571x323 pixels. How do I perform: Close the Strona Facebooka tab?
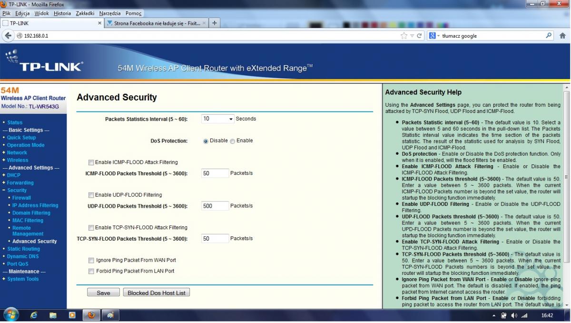[204, 23]
